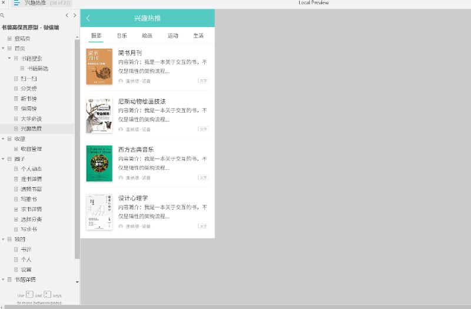Click the page icon beside 首页

(x=9, y=48)
